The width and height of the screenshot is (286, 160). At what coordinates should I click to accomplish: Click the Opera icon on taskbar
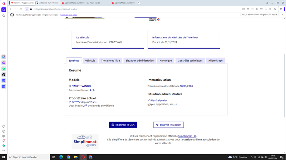83,157
